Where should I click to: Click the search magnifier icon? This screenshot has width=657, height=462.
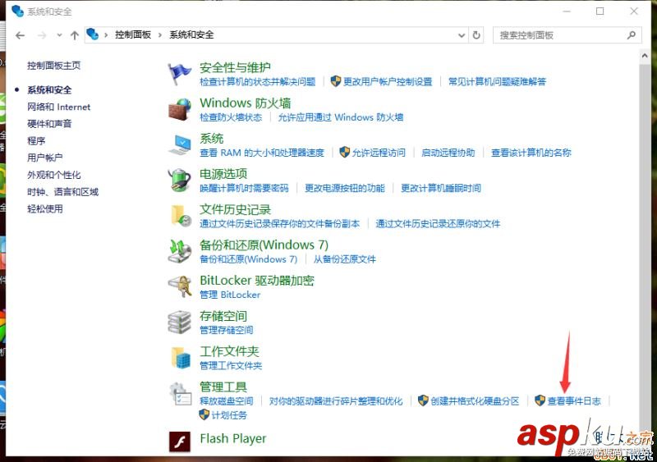(x=632, y=35)
